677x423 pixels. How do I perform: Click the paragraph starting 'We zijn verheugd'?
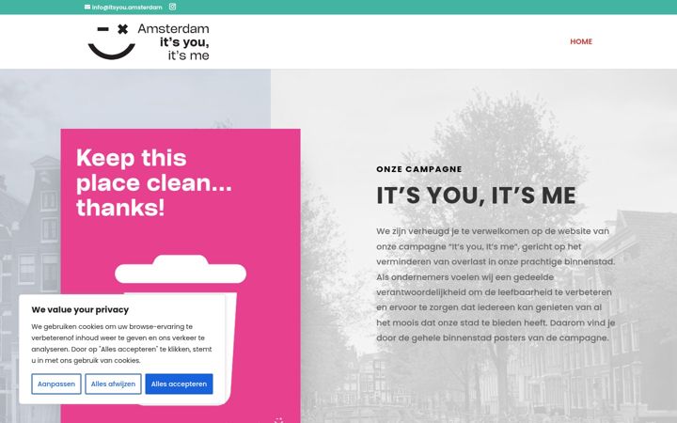tap(496, 285)
